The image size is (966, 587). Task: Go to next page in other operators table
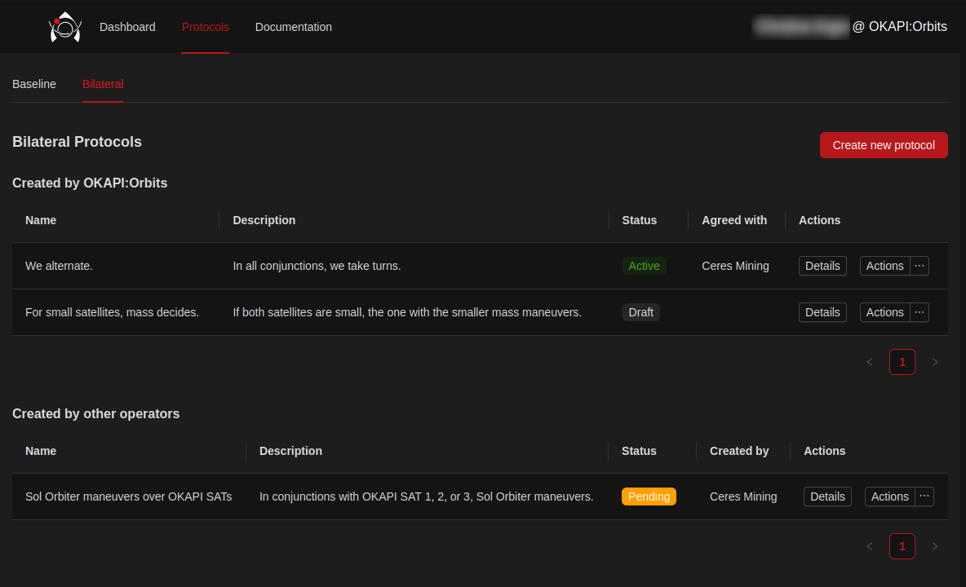point(934,546)
